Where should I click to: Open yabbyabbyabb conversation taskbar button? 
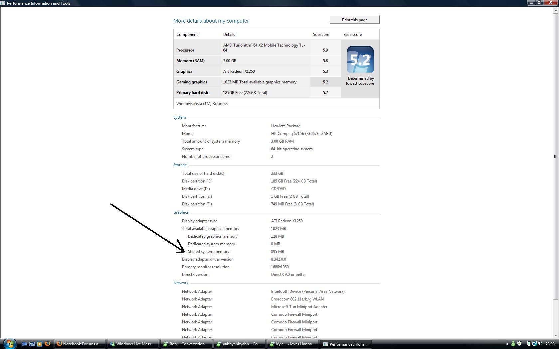[240, 344]
